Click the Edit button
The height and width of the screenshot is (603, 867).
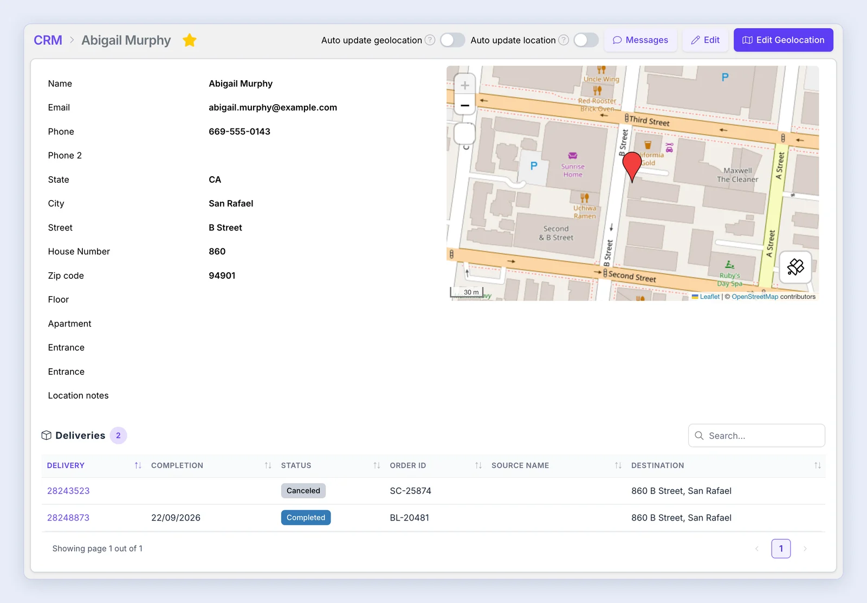pos(706,40)
